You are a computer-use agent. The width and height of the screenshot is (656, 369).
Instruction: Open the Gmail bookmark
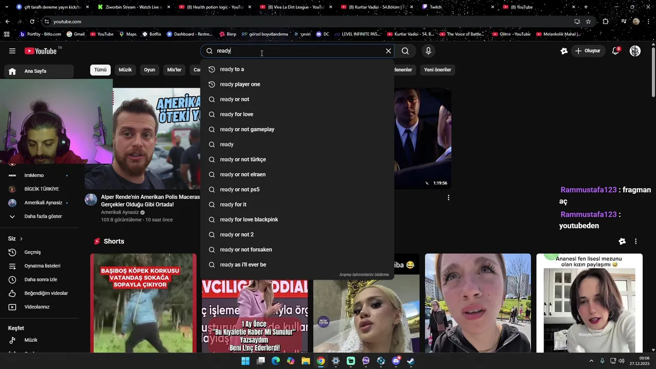click(x=75, y=34)
